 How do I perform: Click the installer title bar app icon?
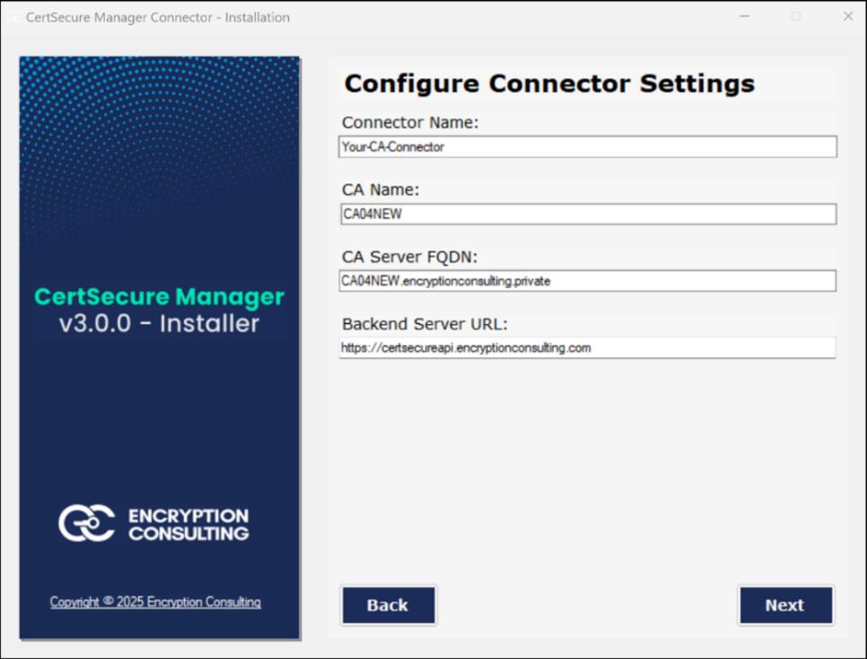[15, 17]
